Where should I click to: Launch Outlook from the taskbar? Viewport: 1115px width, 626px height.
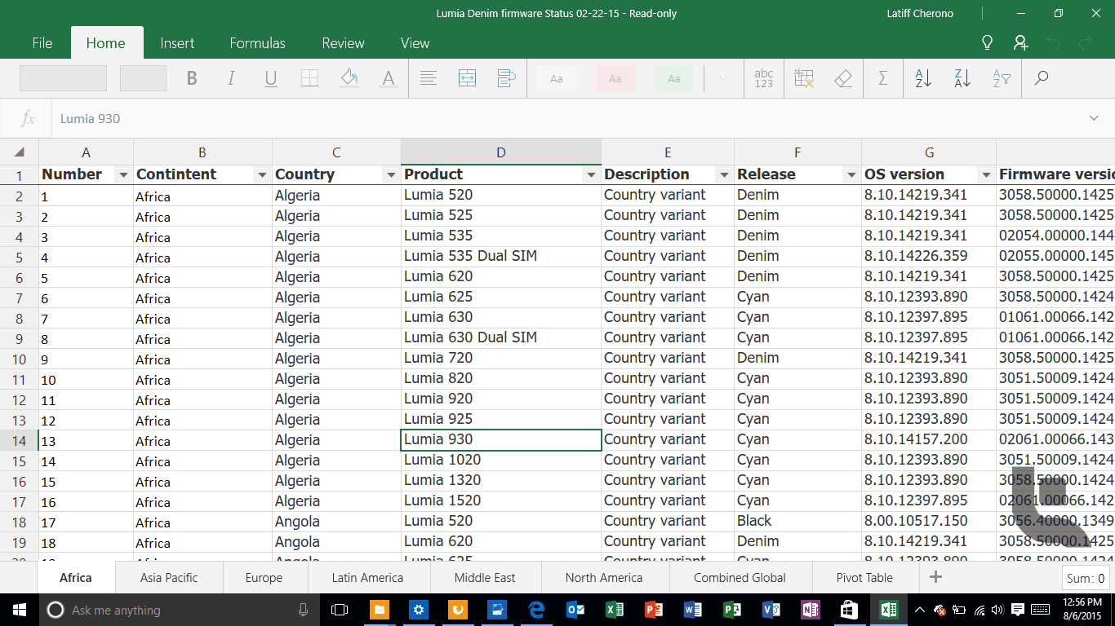[x=575, y=610]
